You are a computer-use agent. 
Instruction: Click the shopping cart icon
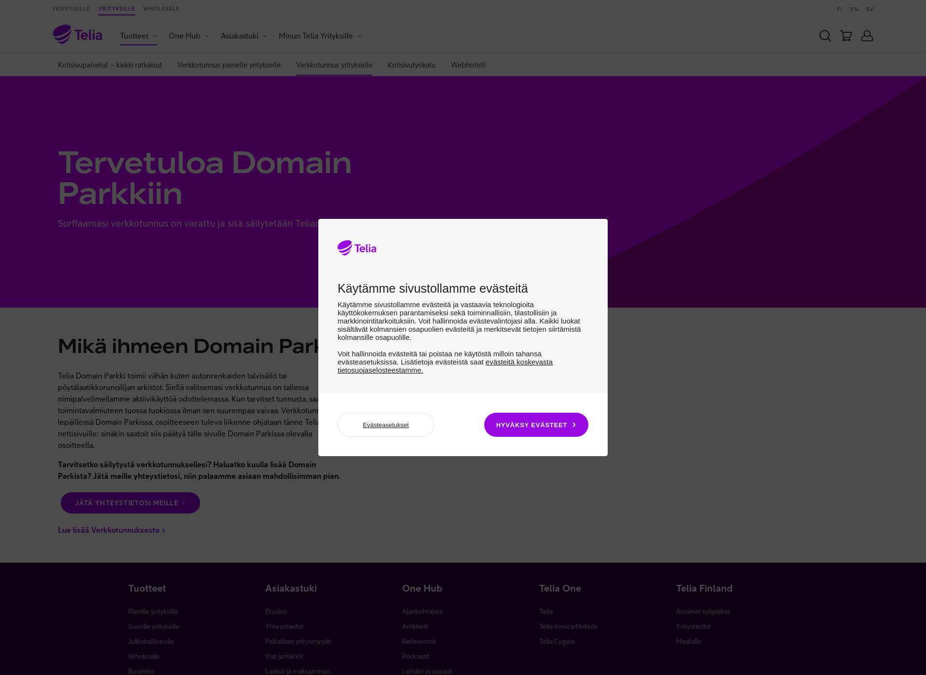coord(845,35)
